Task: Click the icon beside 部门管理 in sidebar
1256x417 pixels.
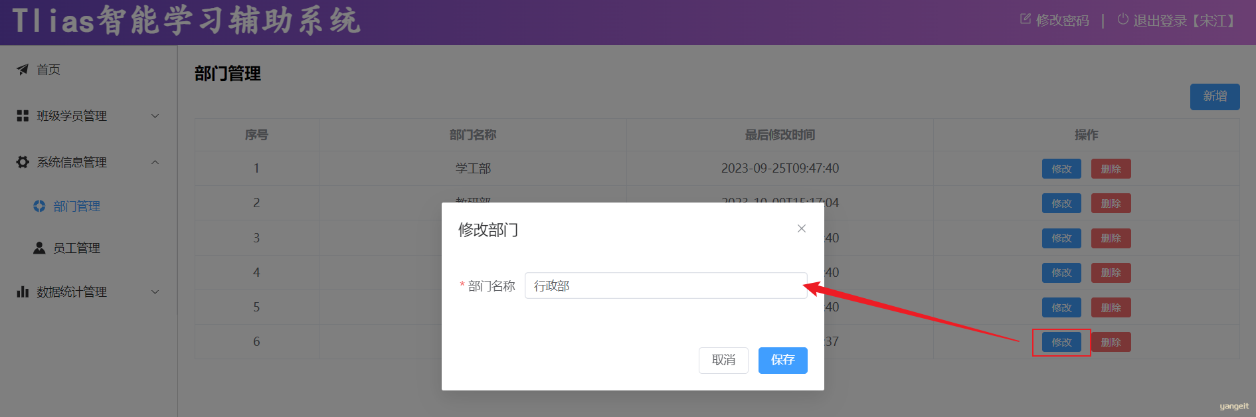Action: coord(39,206)
